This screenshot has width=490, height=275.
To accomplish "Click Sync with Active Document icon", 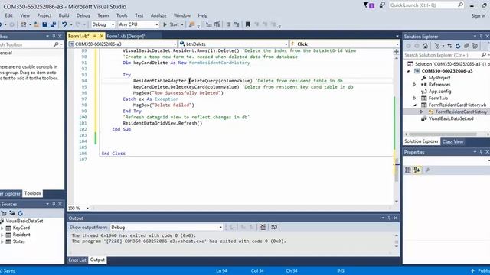I will point(449,46).
